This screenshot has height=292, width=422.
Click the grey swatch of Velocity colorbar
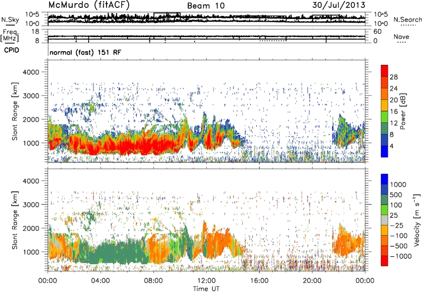[x=385, y=220]
